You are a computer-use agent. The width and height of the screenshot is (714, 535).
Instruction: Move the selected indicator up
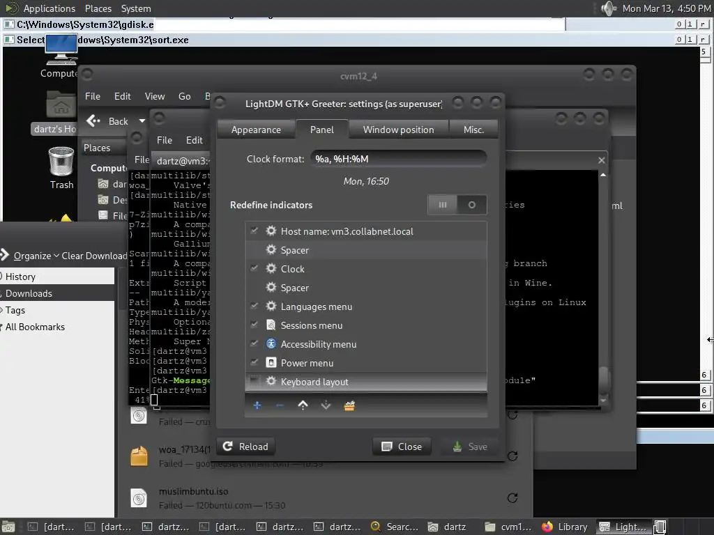point(303,405)
